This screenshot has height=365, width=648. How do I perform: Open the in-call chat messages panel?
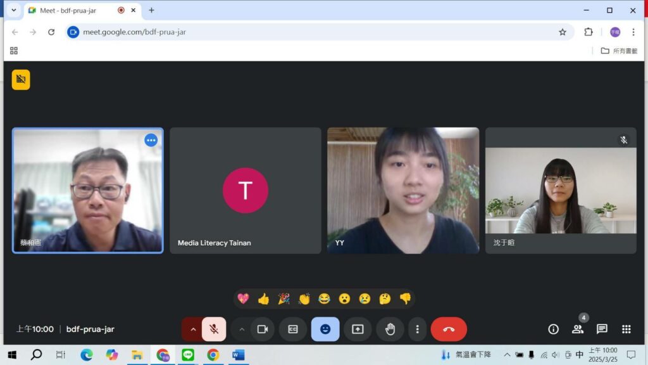(602, 330)
